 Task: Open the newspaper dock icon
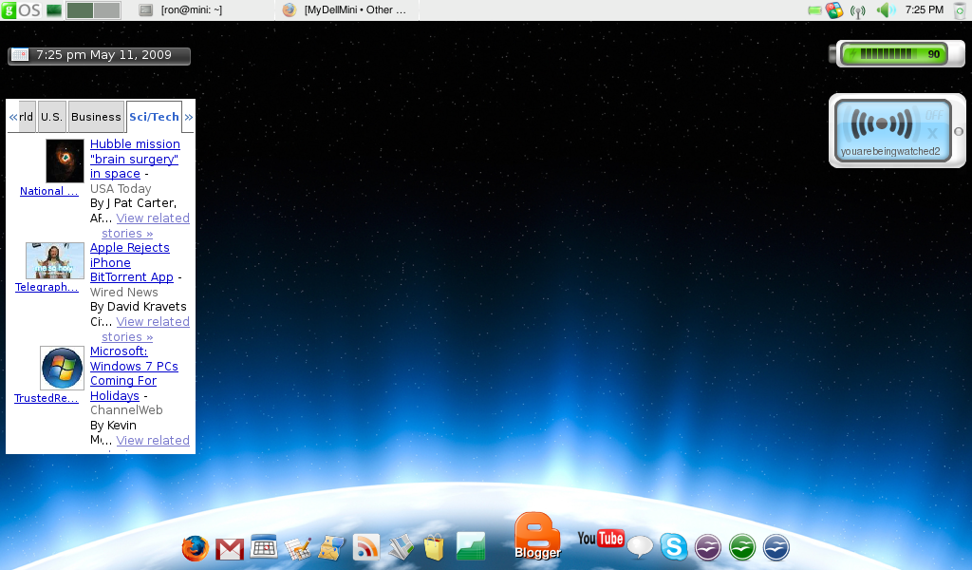[402, 547]
